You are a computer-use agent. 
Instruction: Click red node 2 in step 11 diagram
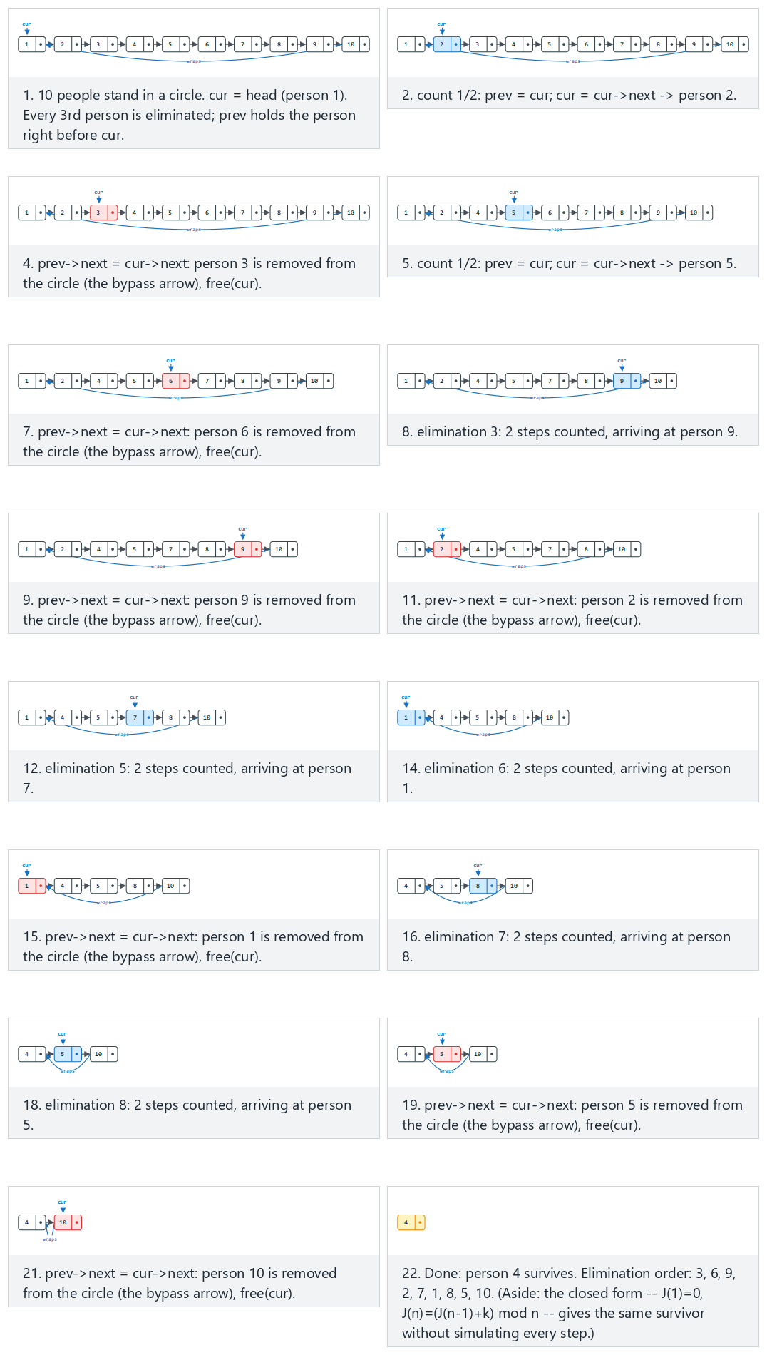pos(447,549)
